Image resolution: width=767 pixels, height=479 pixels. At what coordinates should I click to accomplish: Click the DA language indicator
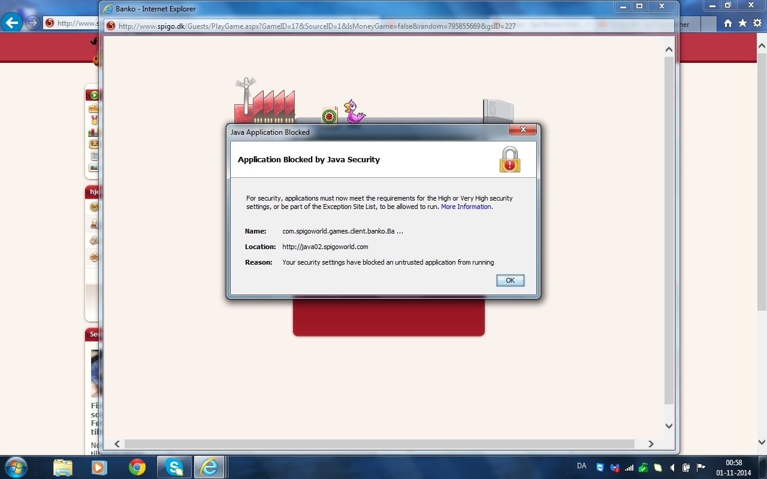pos(581,466)
